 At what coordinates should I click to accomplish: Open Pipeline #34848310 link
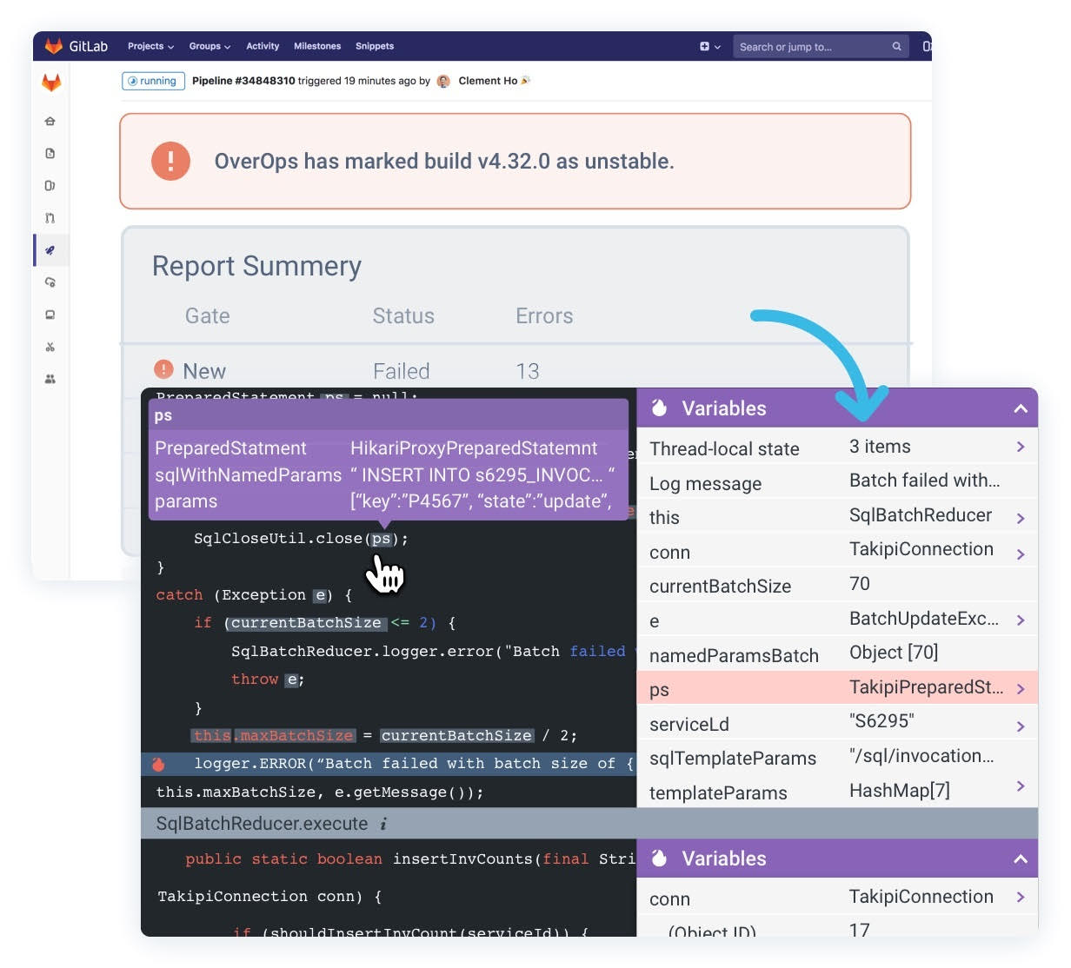[243, 81]
